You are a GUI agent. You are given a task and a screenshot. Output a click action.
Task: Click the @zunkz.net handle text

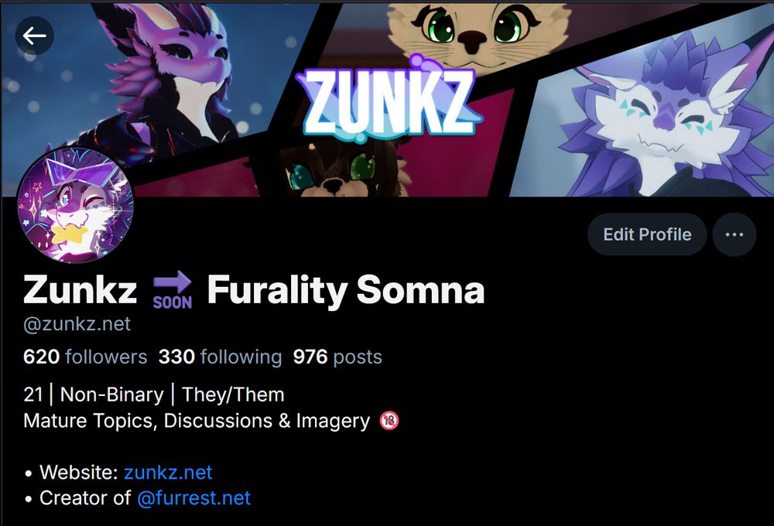(x=77, y=324)
